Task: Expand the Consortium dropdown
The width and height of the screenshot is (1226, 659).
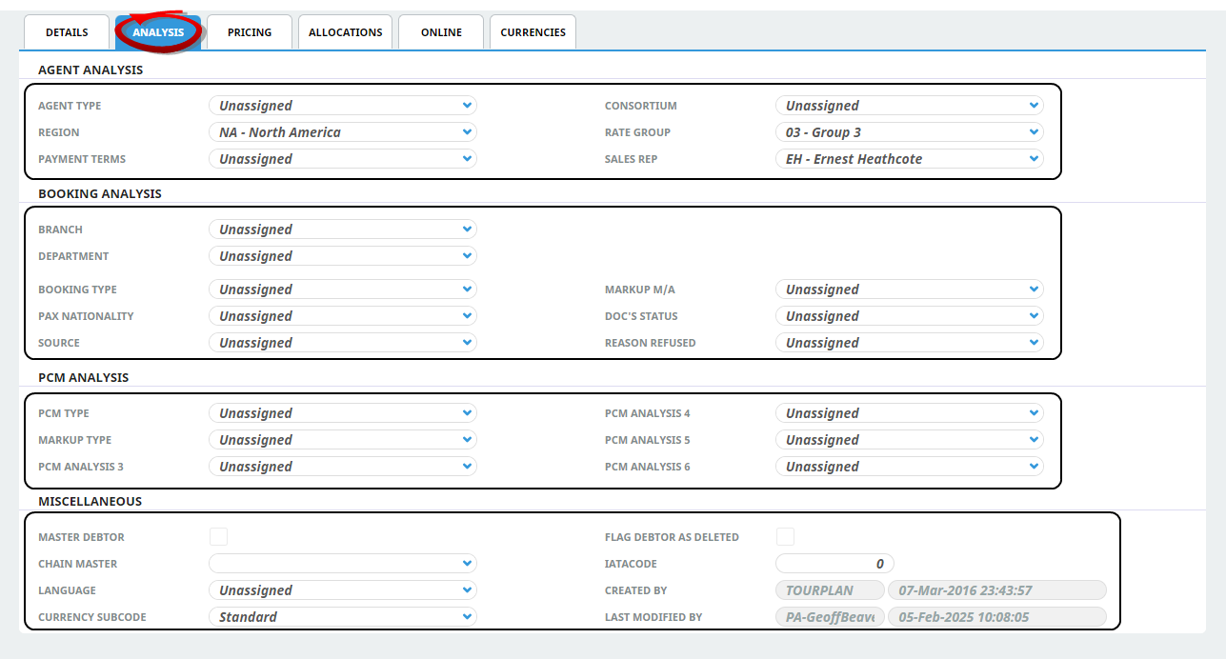Action: pyautogui.click(x=909, y=105)
